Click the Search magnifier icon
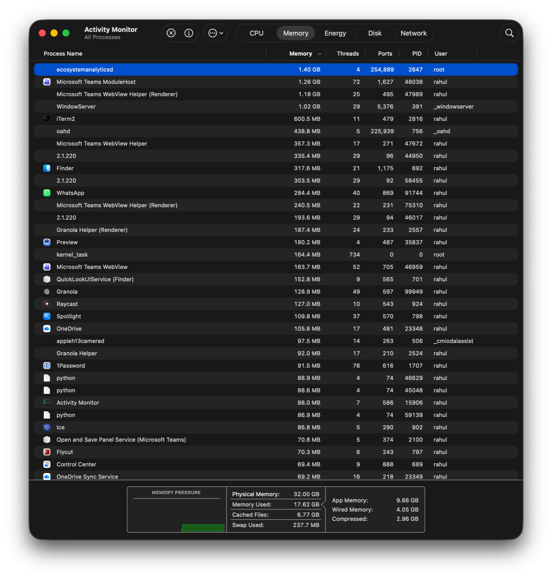The image size is (552, 578). click(509, 33)
